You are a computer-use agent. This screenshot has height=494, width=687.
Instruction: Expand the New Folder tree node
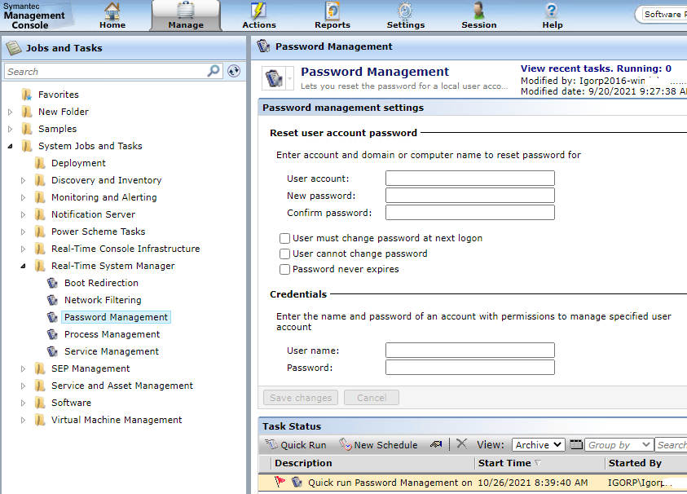10,112
